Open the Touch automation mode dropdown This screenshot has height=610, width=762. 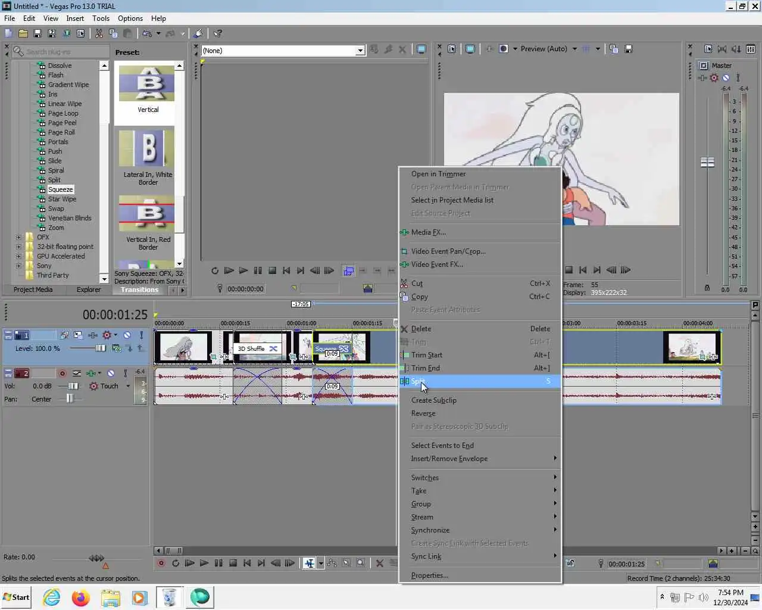click(x=128, y=386)
